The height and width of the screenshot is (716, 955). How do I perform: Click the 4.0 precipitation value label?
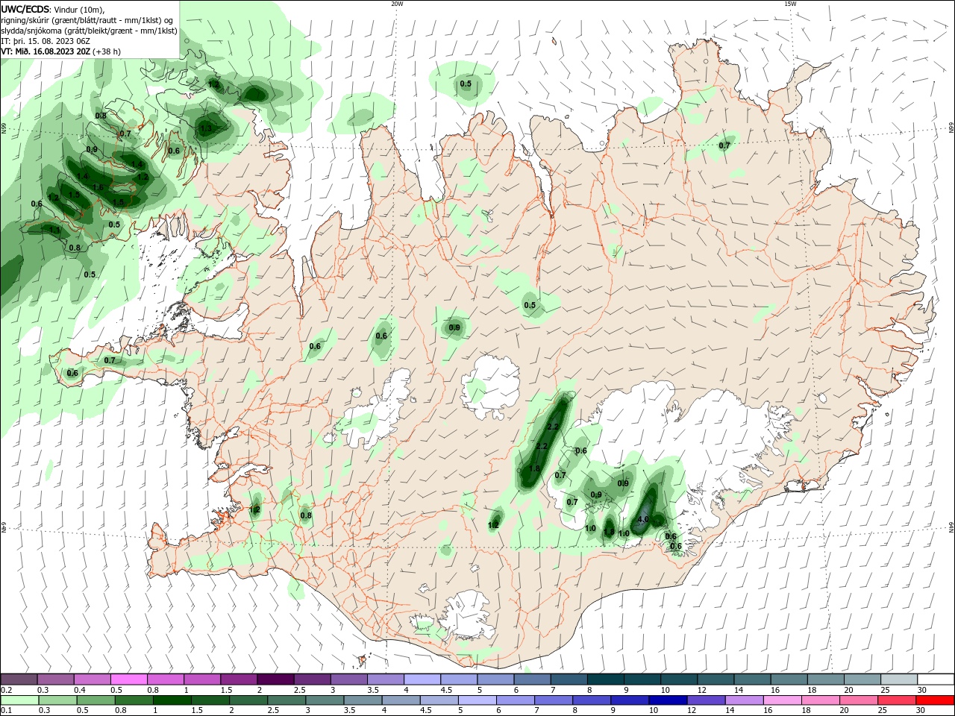click(644, 520)
